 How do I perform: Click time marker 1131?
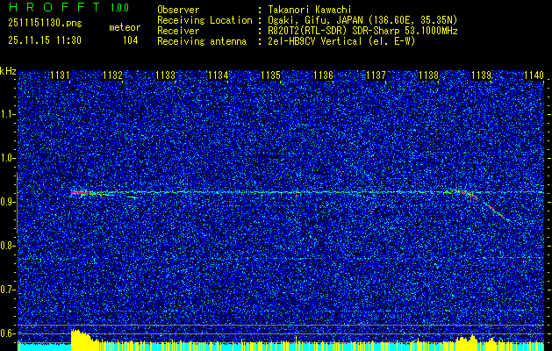click(x=60, y=75)
